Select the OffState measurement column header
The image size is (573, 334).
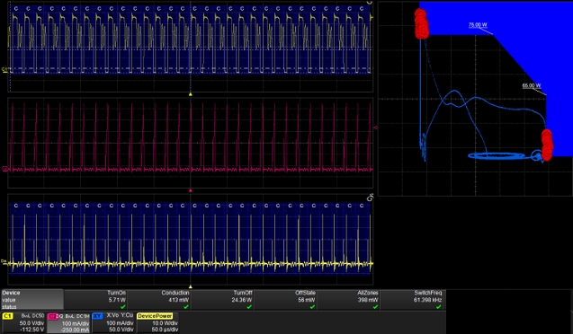coord(305,293)
